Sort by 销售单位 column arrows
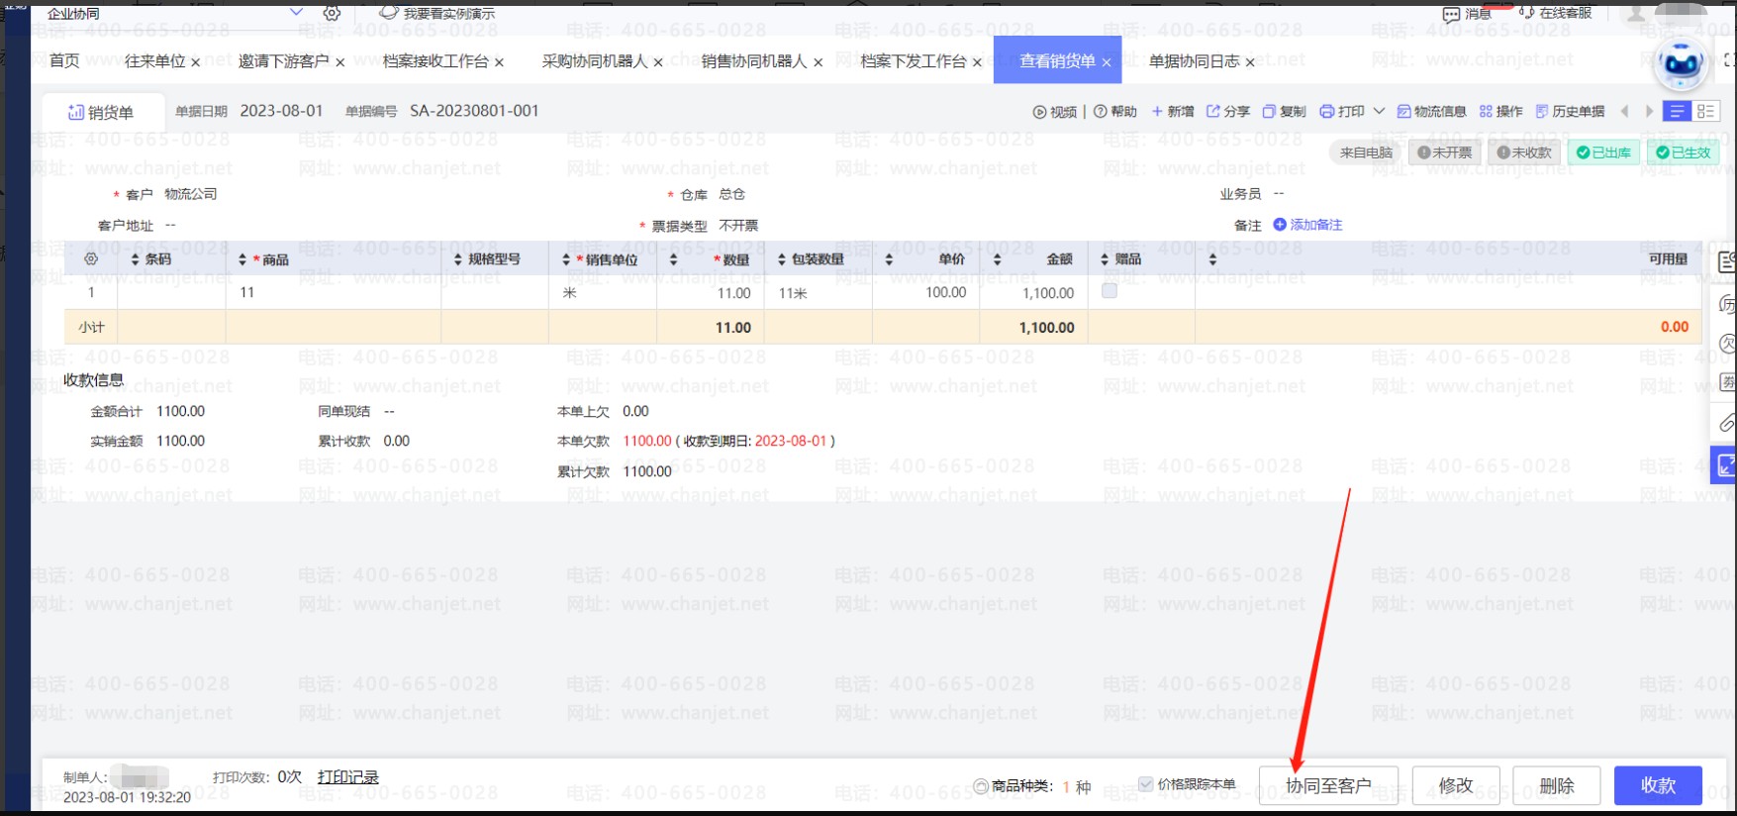Screen dimensions: 1737x816 [566, 259]
